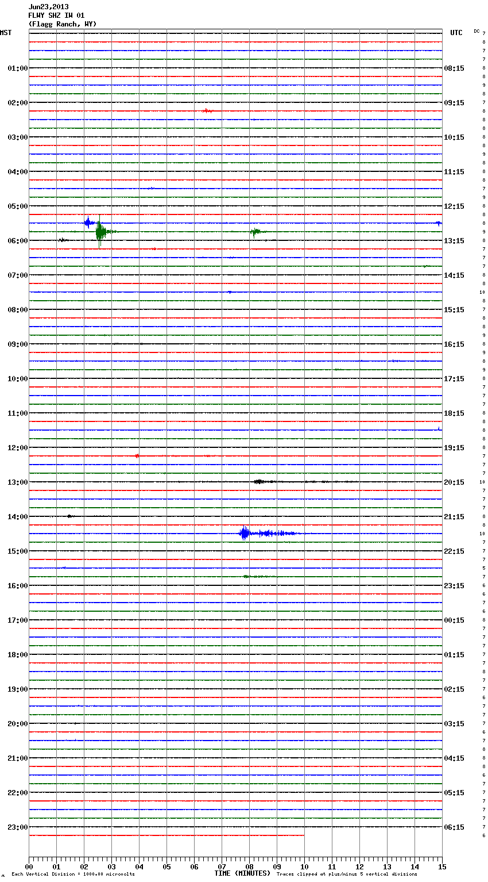Click the red spike near minute 4 at 12:15

tap(137, 455)
